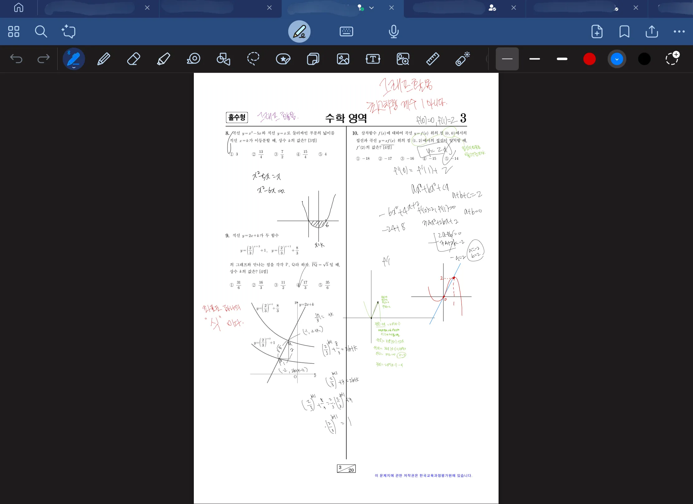Select the laser pointer tool
Viewport: 693px width, 504px height.
(463, 59)
